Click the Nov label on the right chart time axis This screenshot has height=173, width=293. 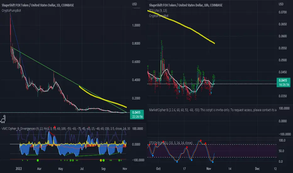(x=208, y=169)
